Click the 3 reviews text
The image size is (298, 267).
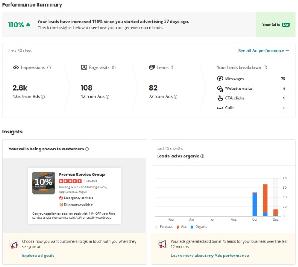90,181
